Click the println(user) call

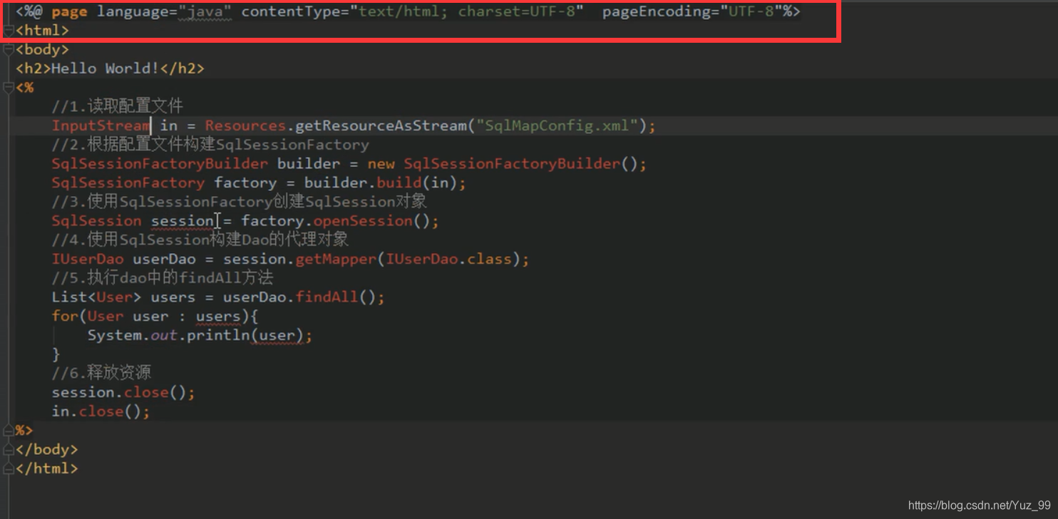[x=245, y=335]
